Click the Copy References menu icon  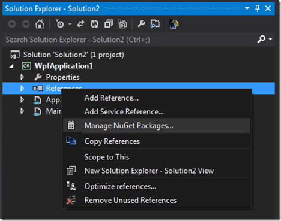(71, 140)
